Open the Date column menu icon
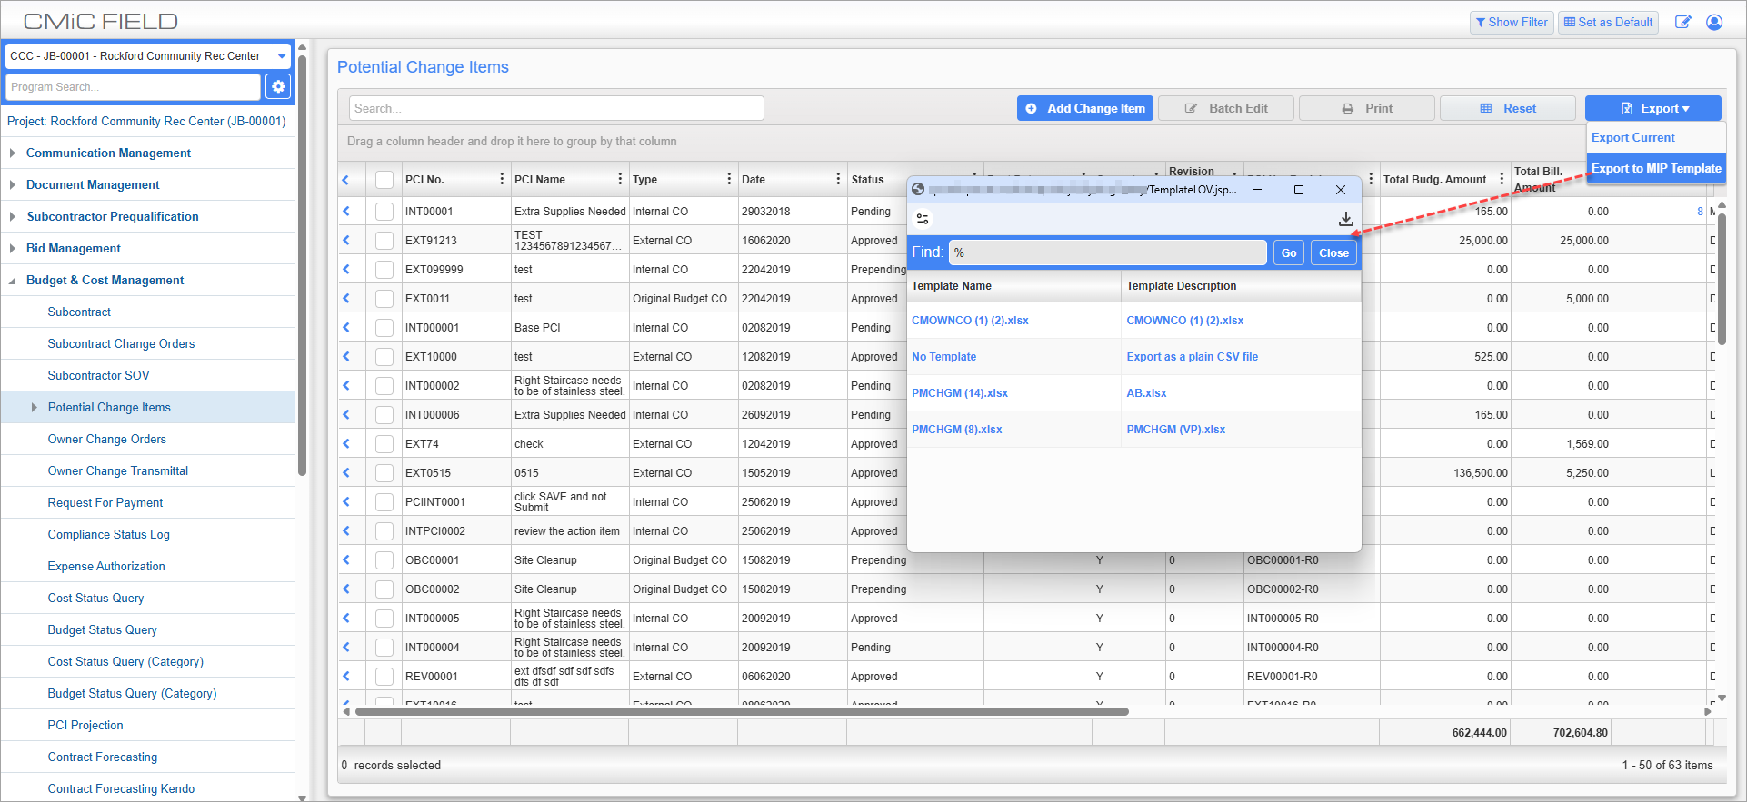The height and width of the screenshot is (802, 1747). tap(838, 179)
